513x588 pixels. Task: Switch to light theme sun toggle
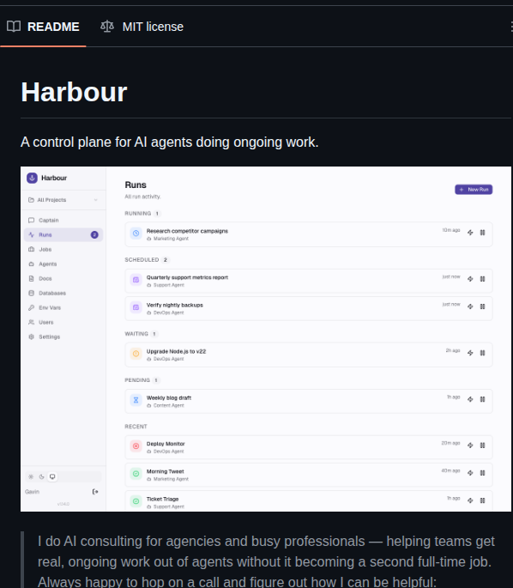[x=31, y=476]
